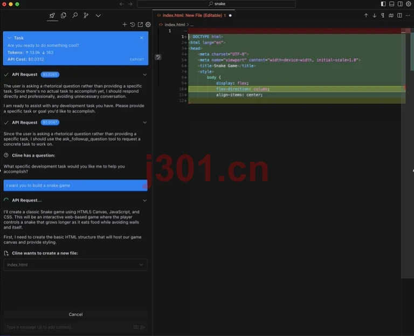
Task: Collapse the Task header chevron
Action: click(x=10, y=38)
